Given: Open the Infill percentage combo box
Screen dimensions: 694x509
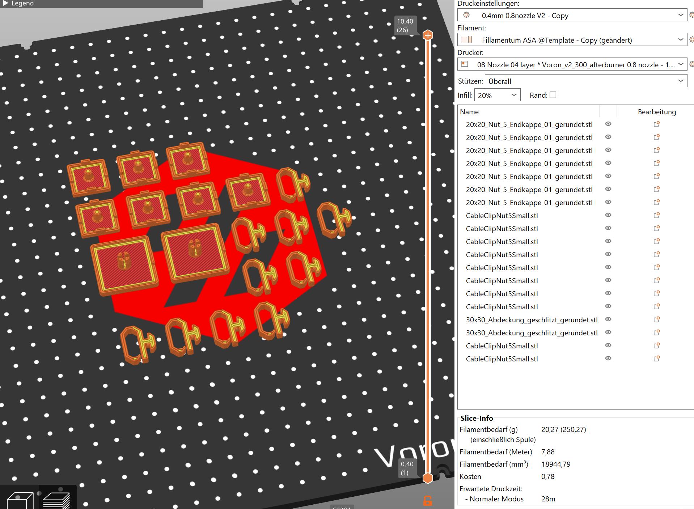Looking at the screenshot, I should tap(498, 95).
